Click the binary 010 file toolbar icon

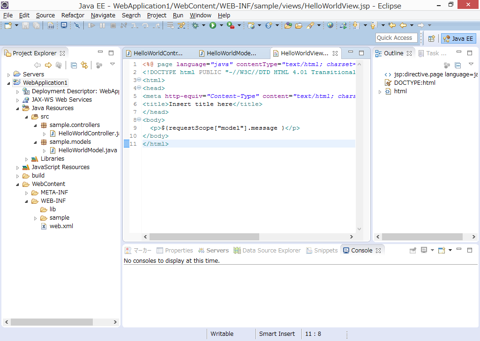(x=51, y=25)
